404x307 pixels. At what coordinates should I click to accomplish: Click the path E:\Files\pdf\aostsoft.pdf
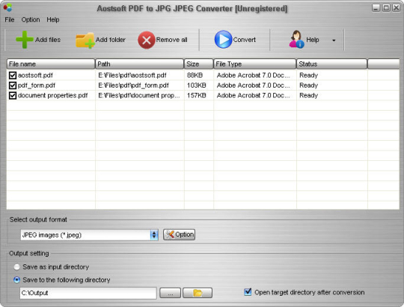[x=132, y=76]
